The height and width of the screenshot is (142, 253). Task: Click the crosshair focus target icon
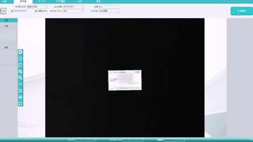tap(20, 97)
